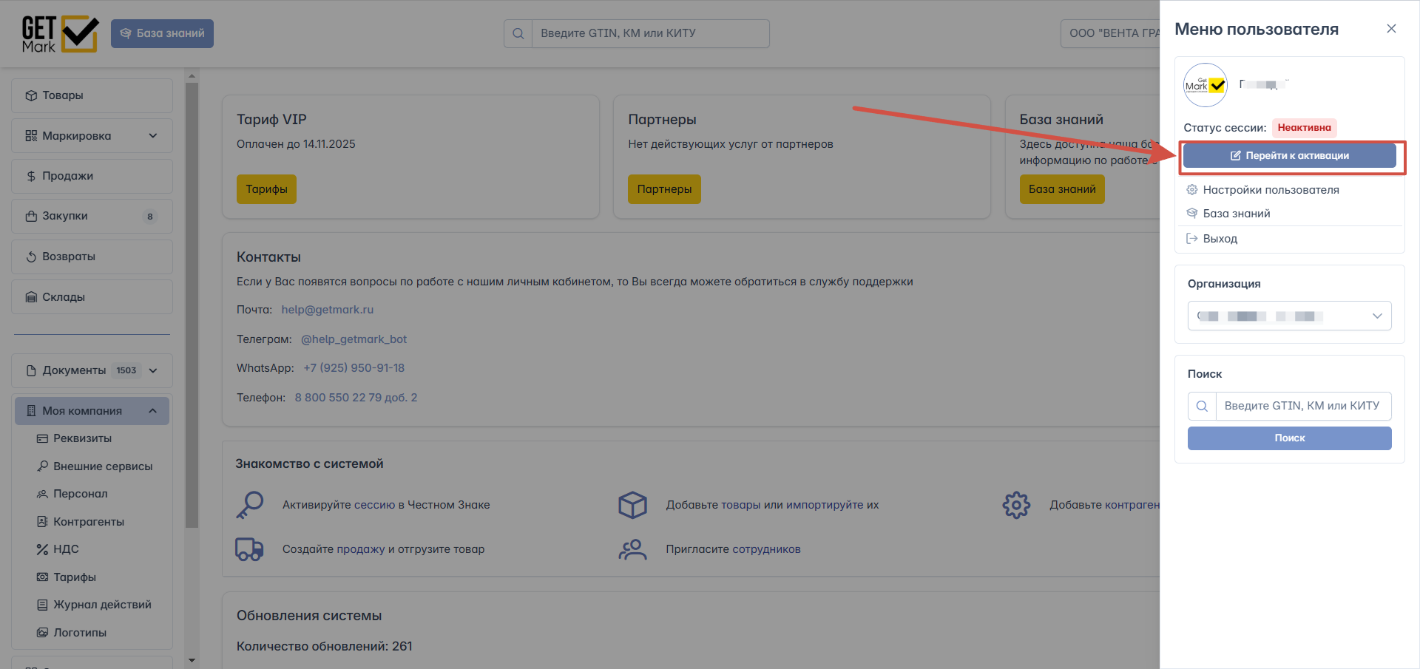Open Продажи in sidebar
The height and width of the screenshot is (669, 1420).
click(x=92, y=176)
